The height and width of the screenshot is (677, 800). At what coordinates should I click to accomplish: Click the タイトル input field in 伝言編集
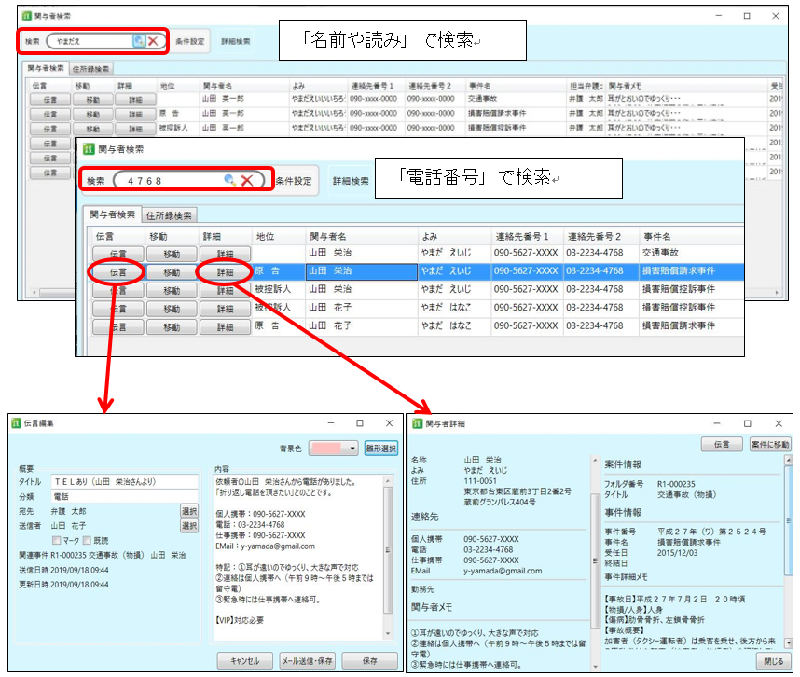click(125, 481)
